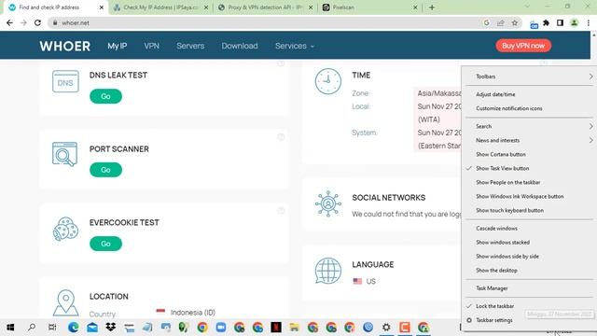Open Chrome three-dot menu
The image size is (597, 336).
click(x=589, y=22)
